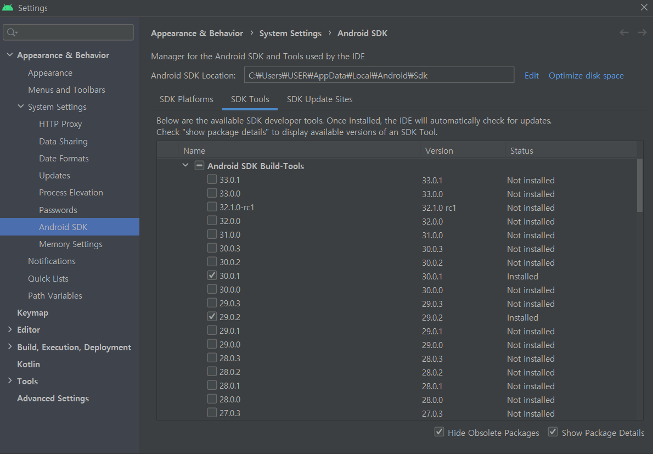Toggle Show Package Details checkbox

click(x=553, y=432)
